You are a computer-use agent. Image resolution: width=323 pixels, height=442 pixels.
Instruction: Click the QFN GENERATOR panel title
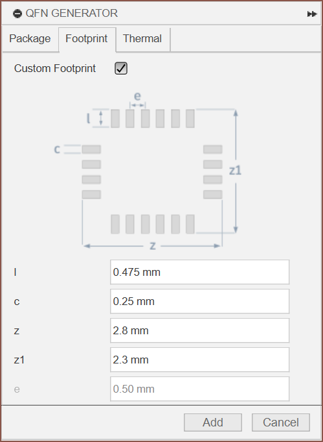coord(72,13)
